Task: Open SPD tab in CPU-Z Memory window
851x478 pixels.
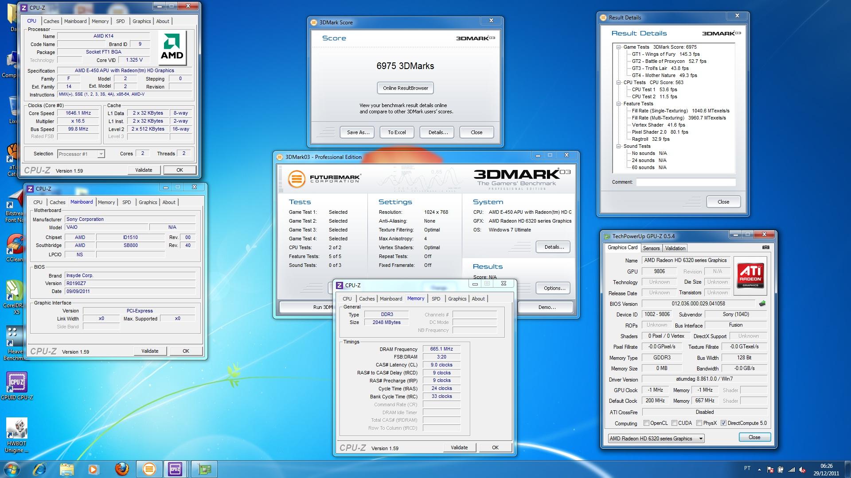Action: point(436,299)
